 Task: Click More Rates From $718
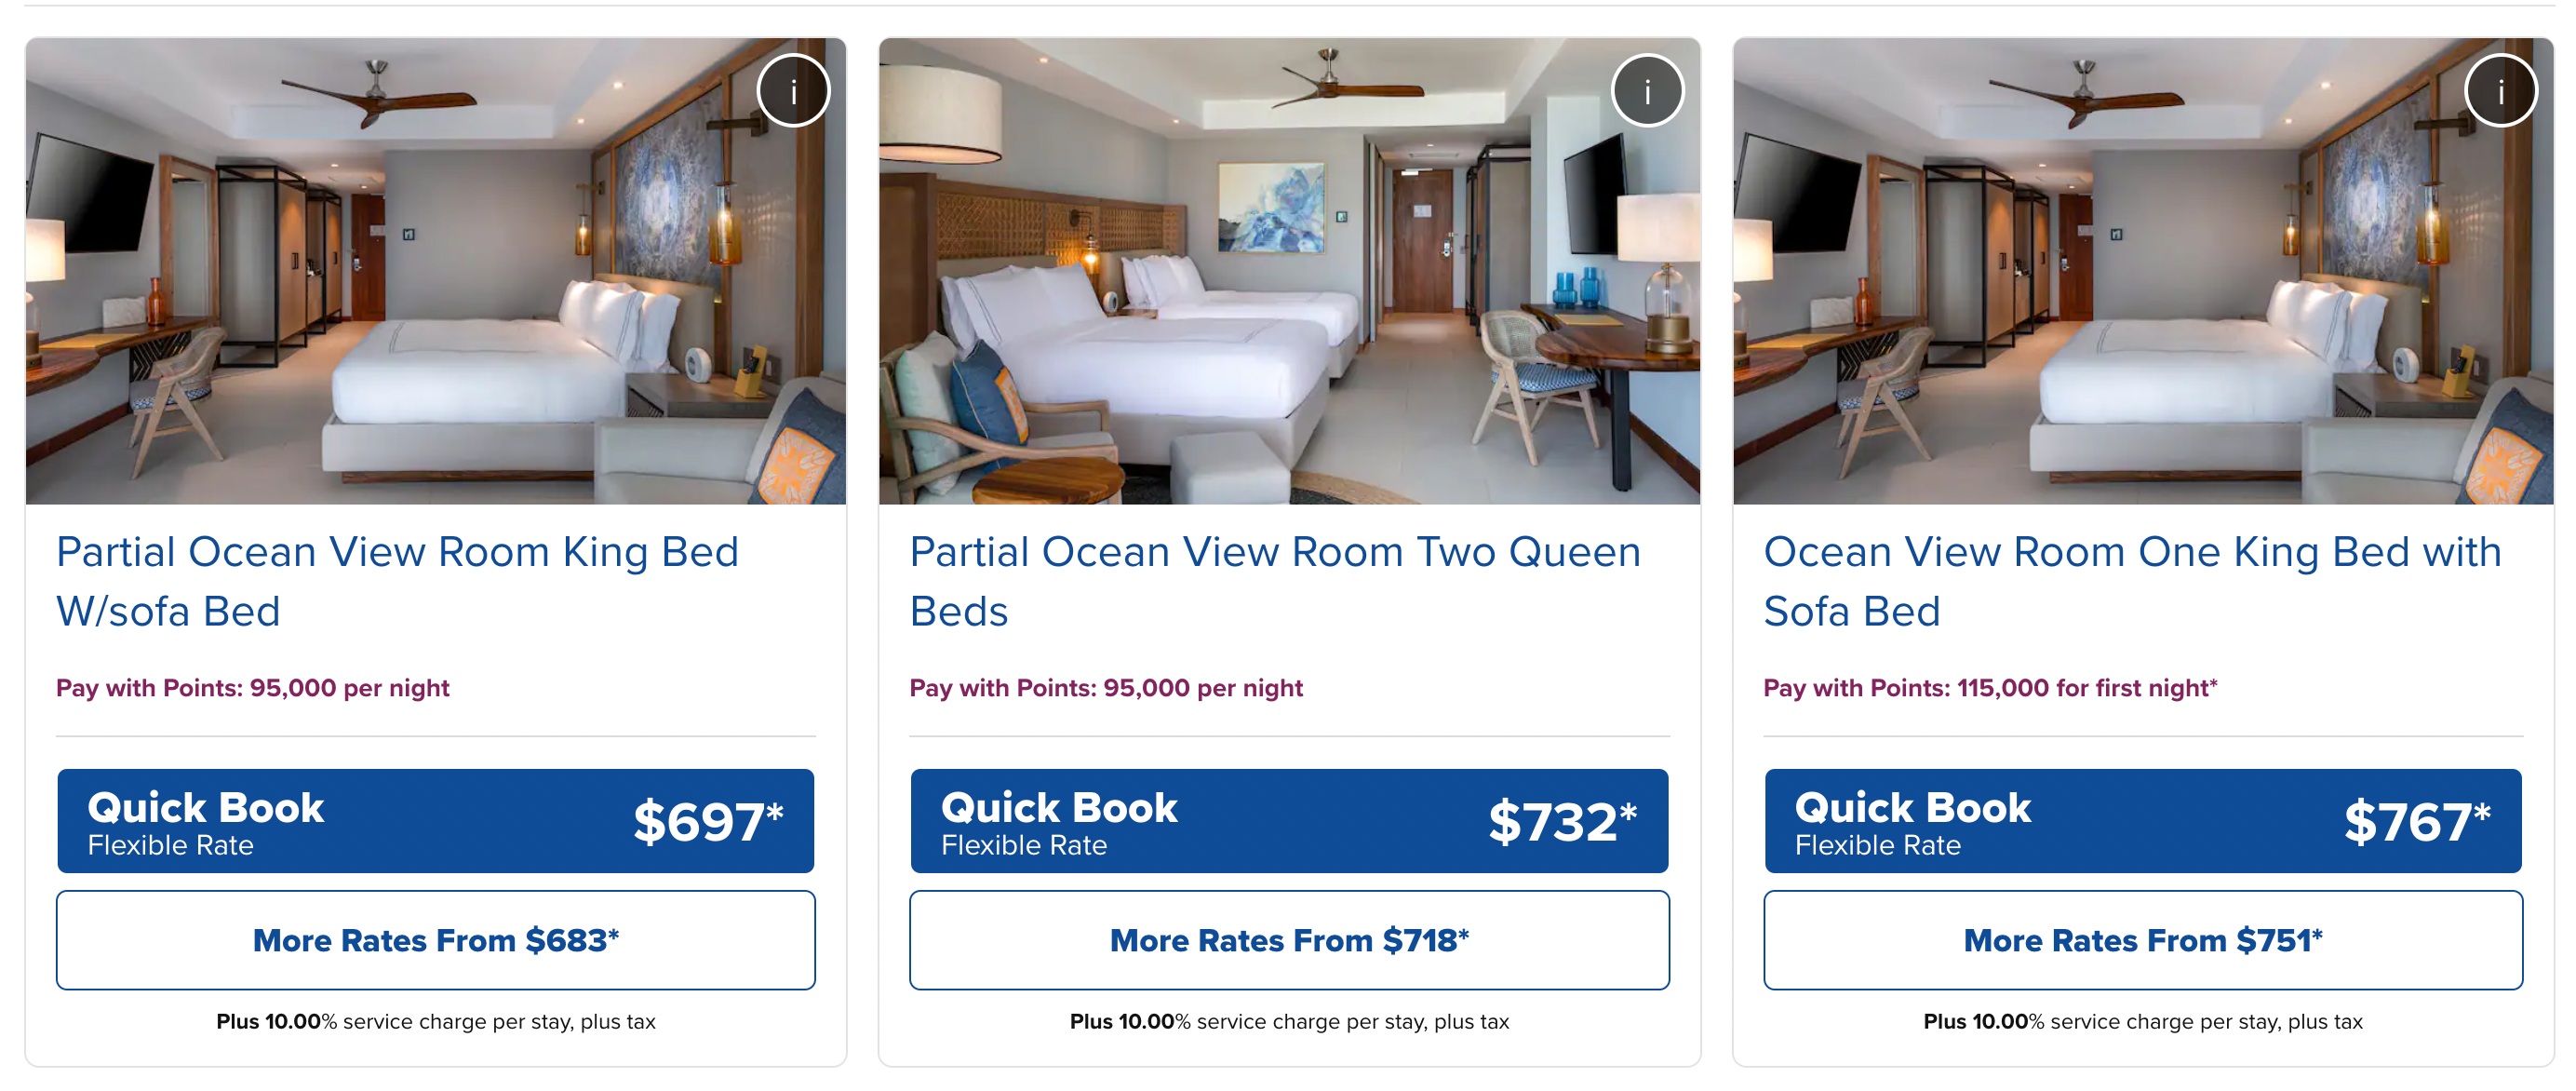click(1289, 939)
